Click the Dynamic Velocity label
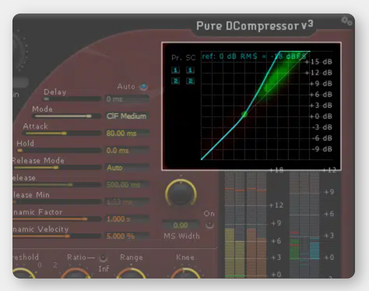This screenshot has width=369, height=291. pyautogui.click(x=40, y=229)
